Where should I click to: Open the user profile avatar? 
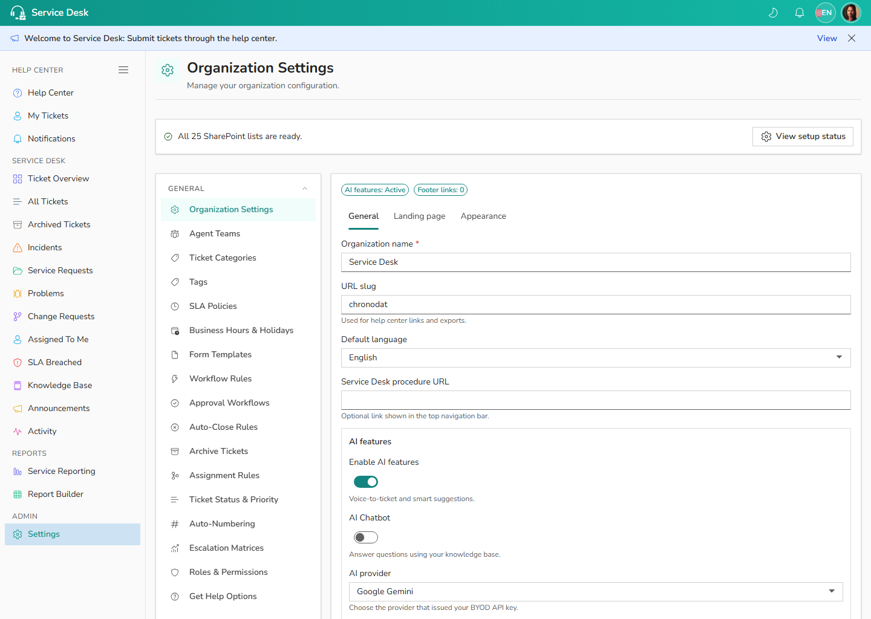tap(851, 13)
